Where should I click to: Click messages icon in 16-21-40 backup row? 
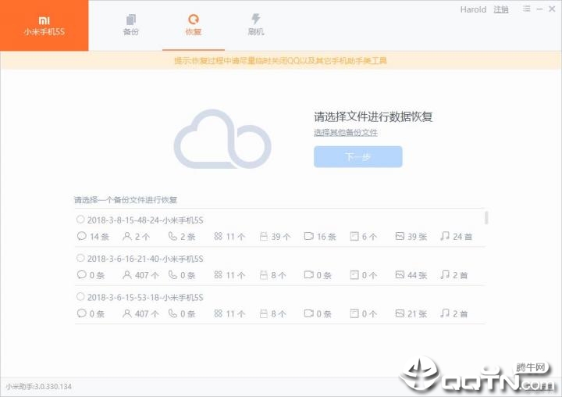(x=82, y=274)
